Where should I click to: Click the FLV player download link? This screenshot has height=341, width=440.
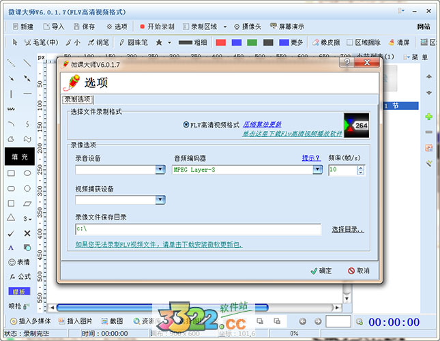(x=293, y=134)
